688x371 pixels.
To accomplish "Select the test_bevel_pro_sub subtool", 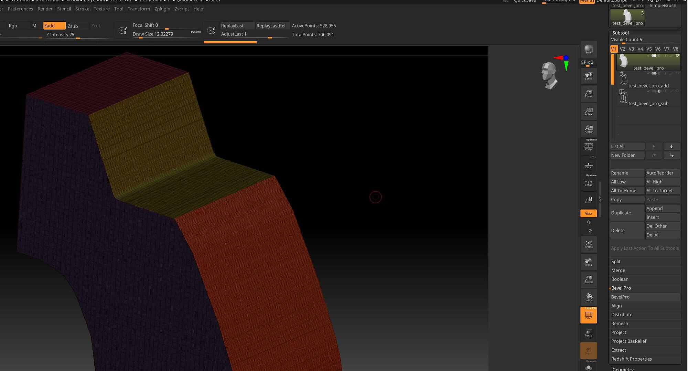I will [x=648, y=103].
